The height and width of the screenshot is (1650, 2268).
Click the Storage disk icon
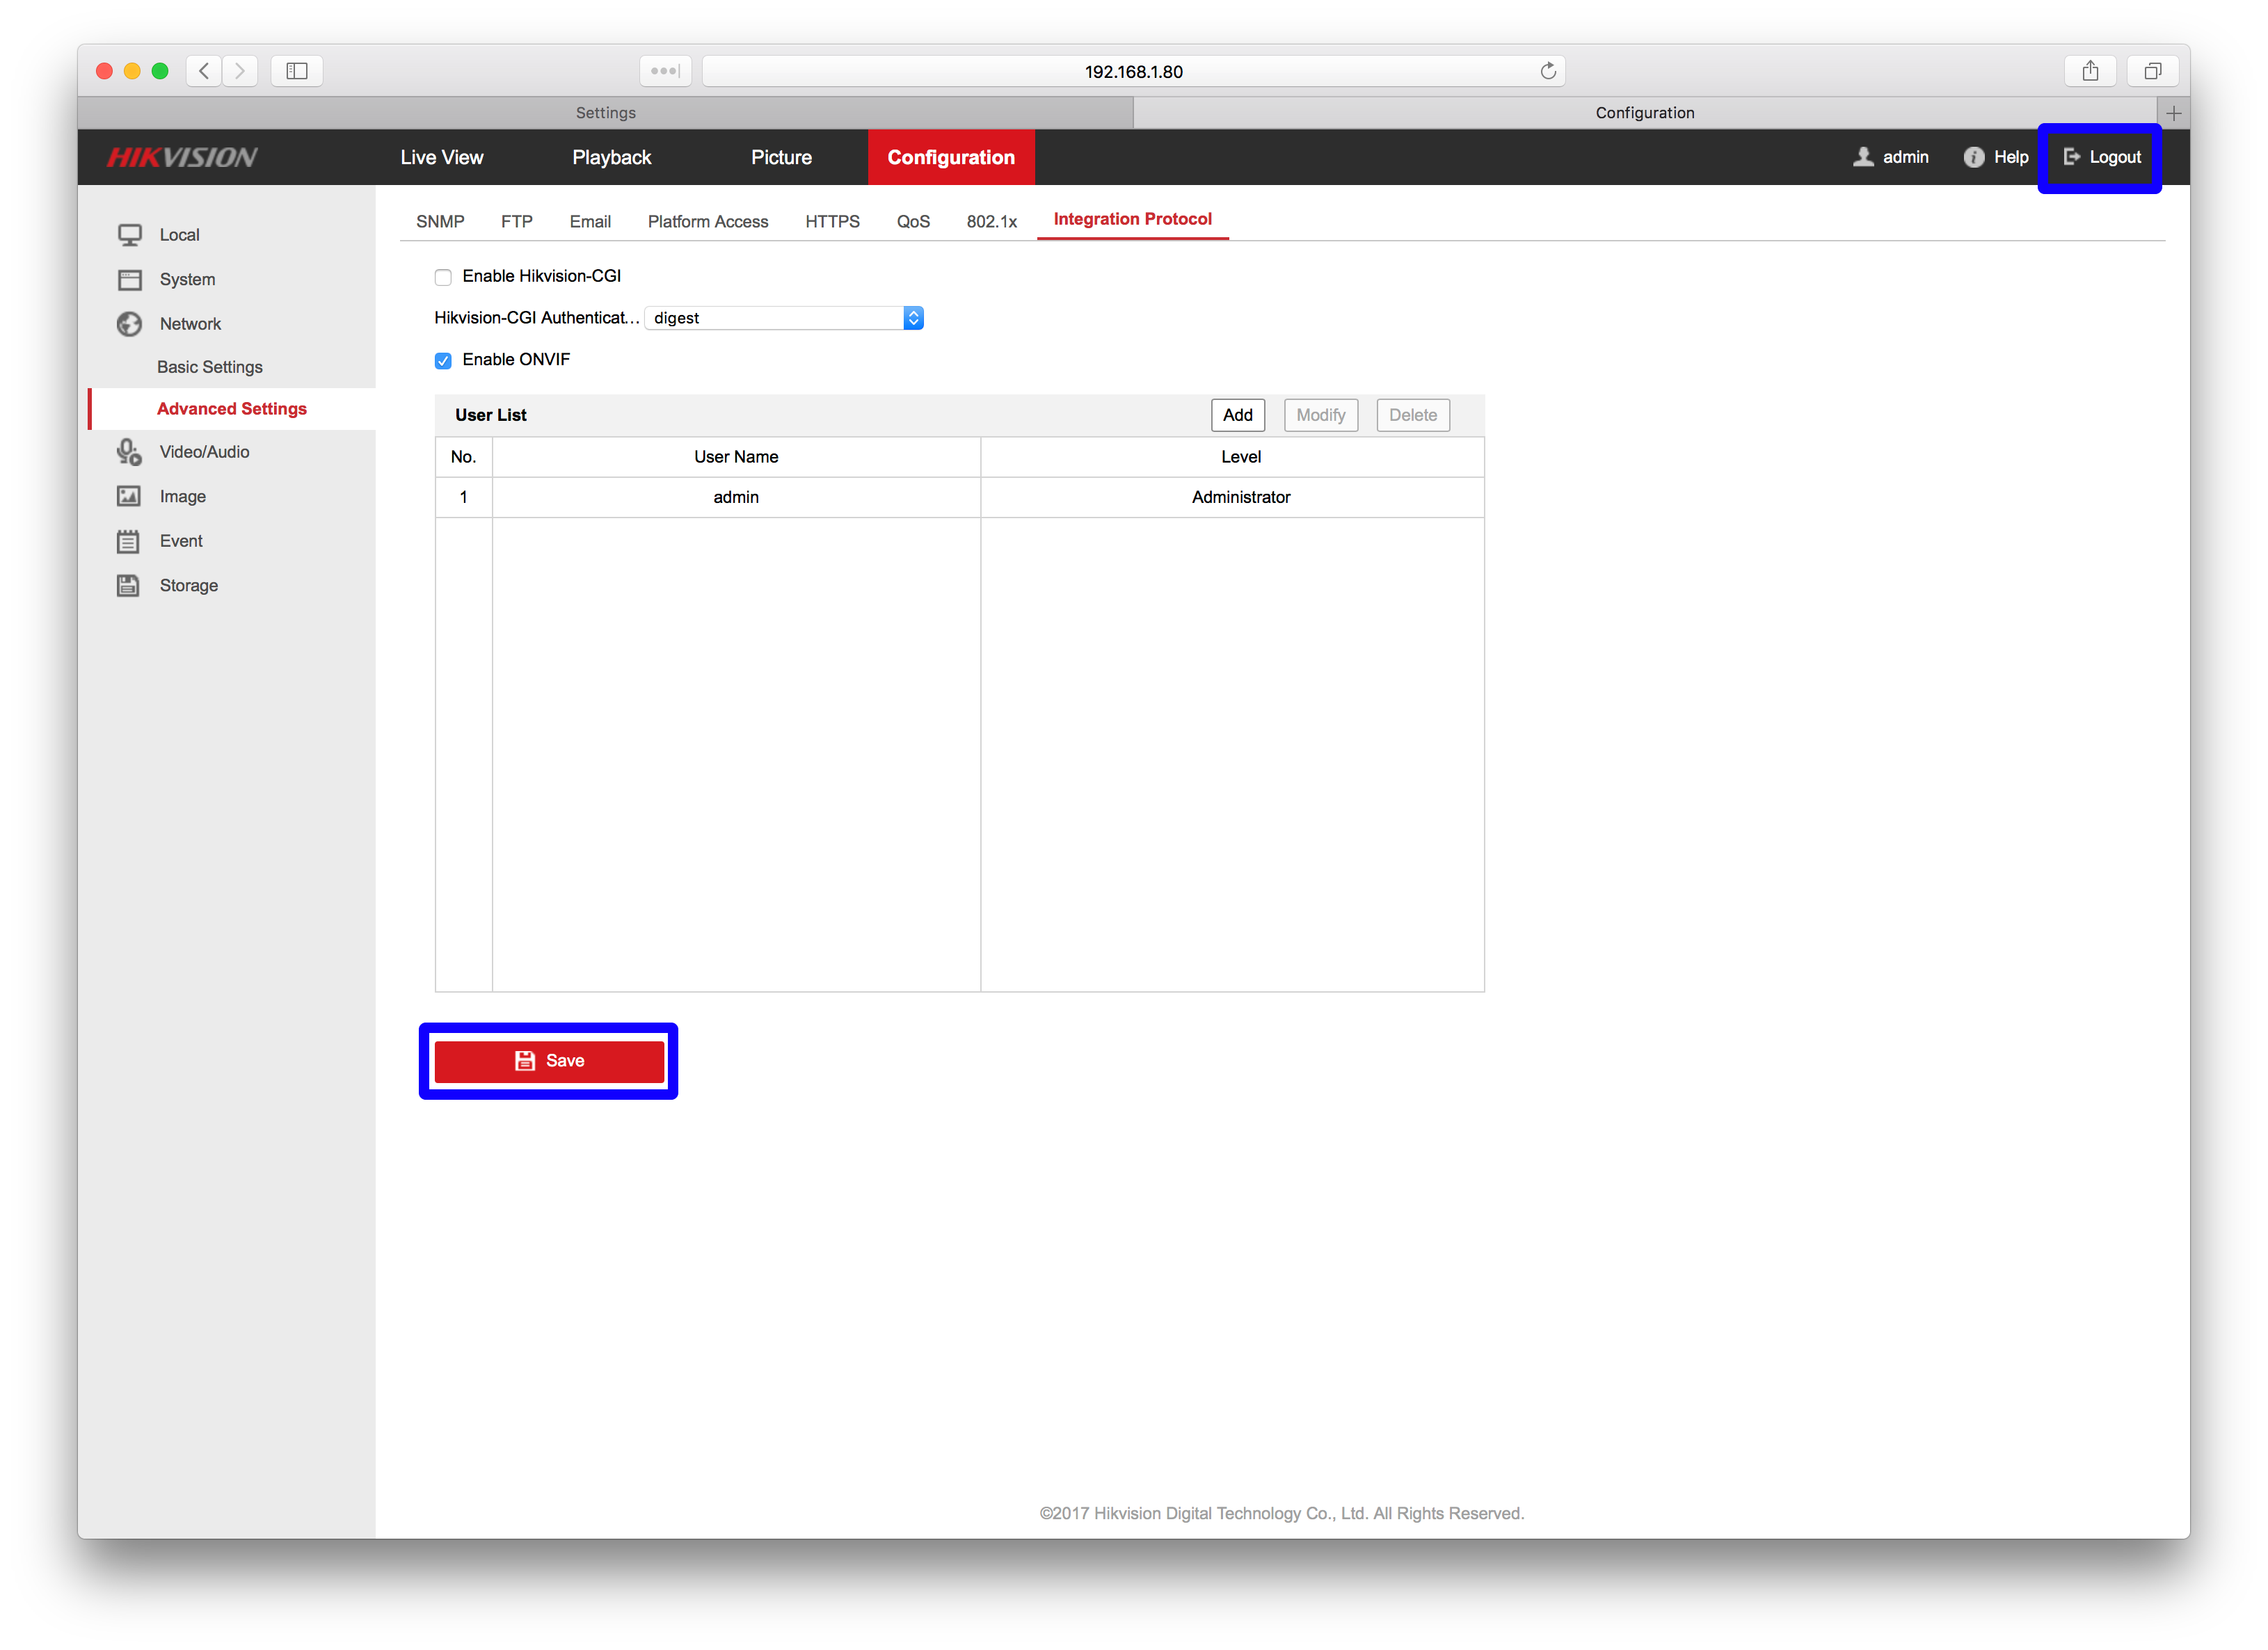click(129, 586)
